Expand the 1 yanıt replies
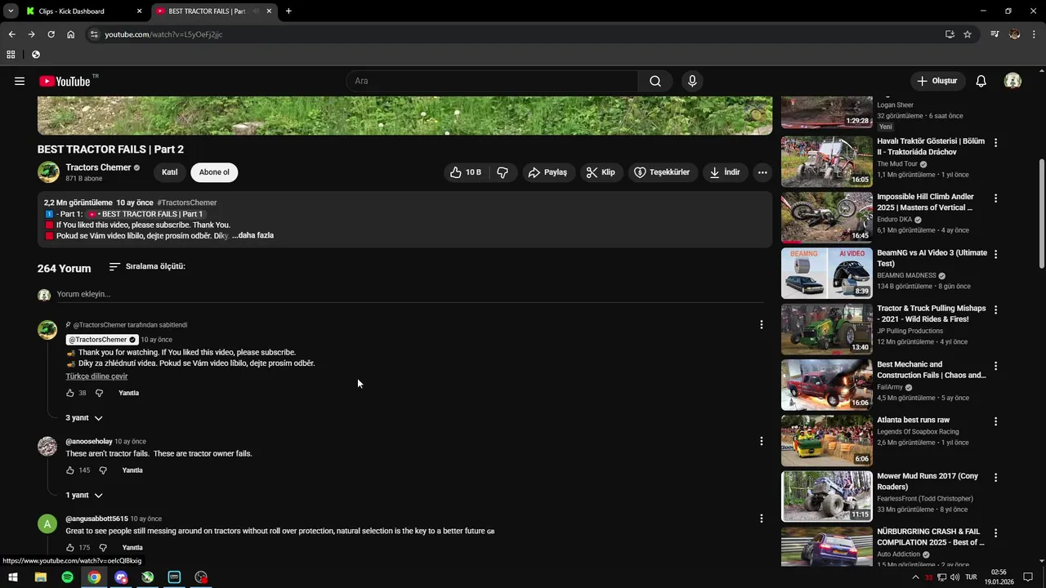1046x588 pixels. (x=84, y=495)
